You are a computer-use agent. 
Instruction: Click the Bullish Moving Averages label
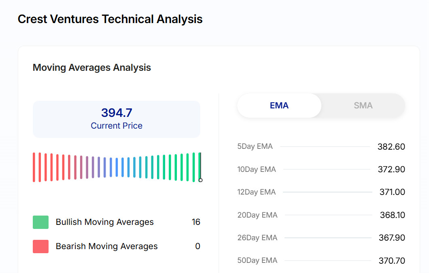point(105,222)
